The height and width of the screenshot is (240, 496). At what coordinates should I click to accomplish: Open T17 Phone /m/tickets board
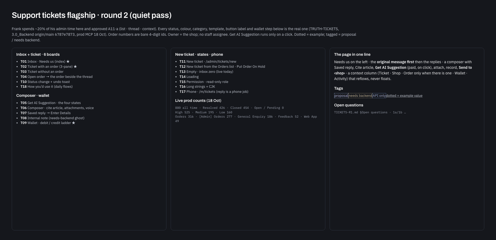point(214,92)
